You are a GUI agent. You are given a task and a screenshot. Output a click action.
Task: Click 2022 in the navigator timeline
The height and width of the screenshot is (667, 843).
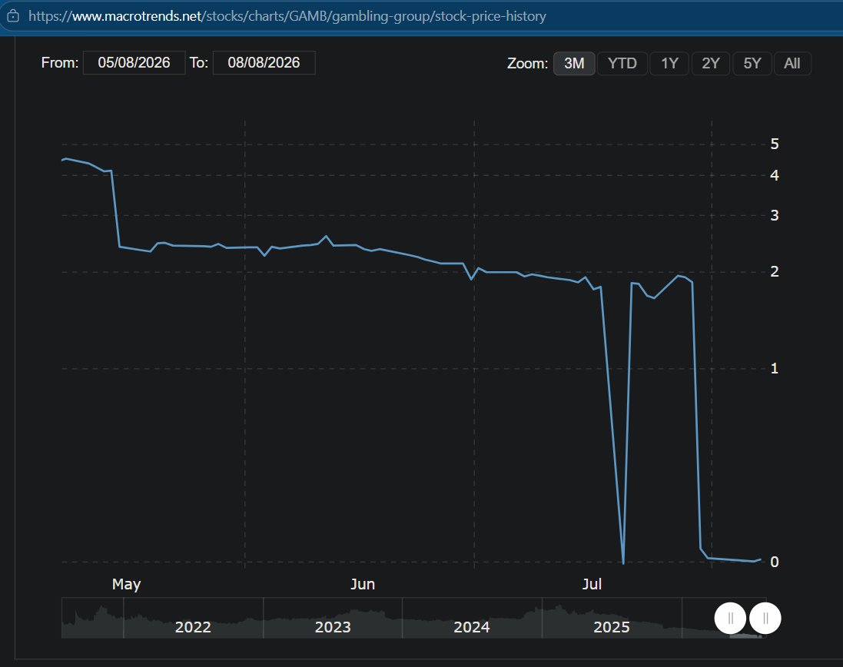tap(193, 627)
